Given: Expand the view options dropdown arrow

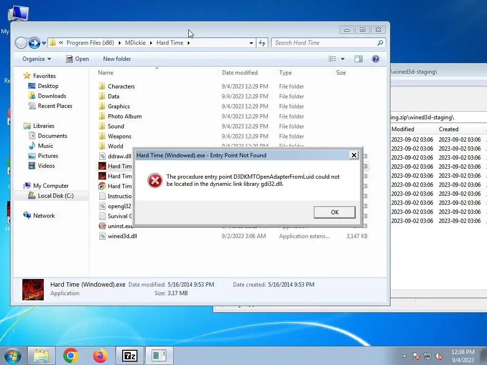Looking at the screenshot, I should click(x=342, y=59).
